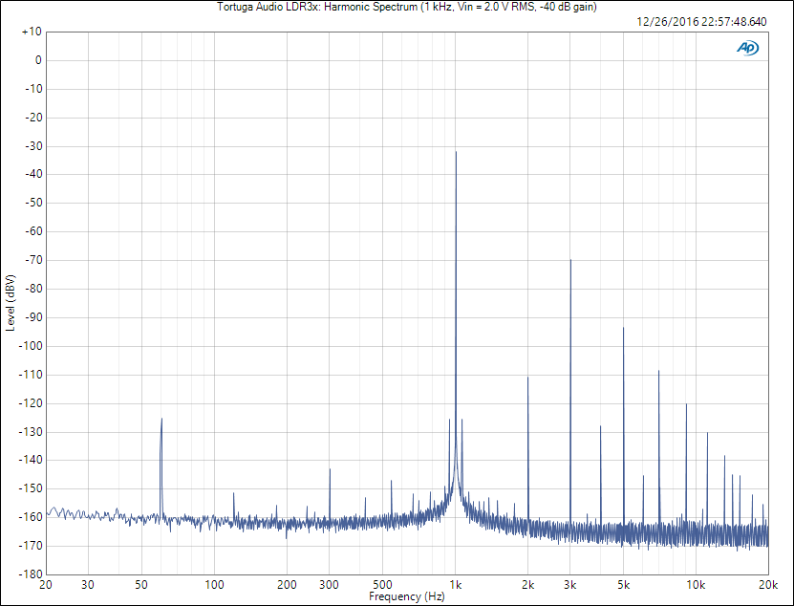Click the 60 Hz hum peak tip

point(161,419)
